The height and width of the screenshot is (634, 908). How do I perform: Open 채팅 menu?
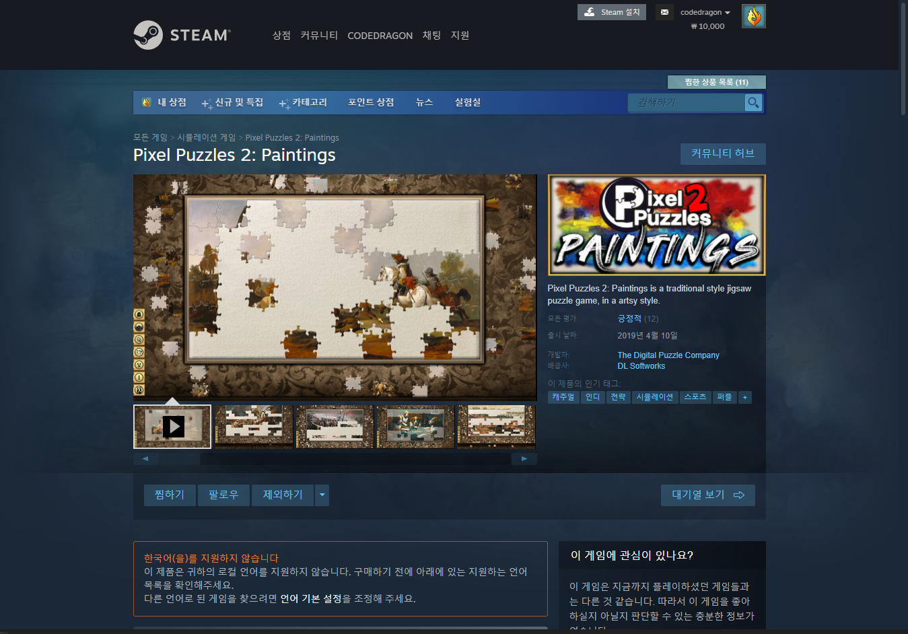(x=431, y=35)
